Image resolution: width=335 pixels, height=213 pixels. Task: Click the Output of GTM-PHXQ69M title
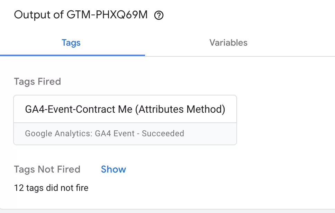[x=81, y=15]
